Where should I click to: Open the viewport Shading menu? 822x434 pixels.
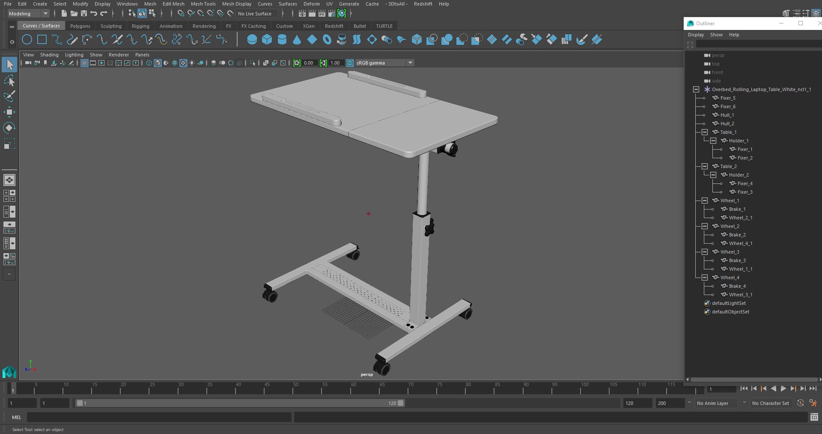49,55
